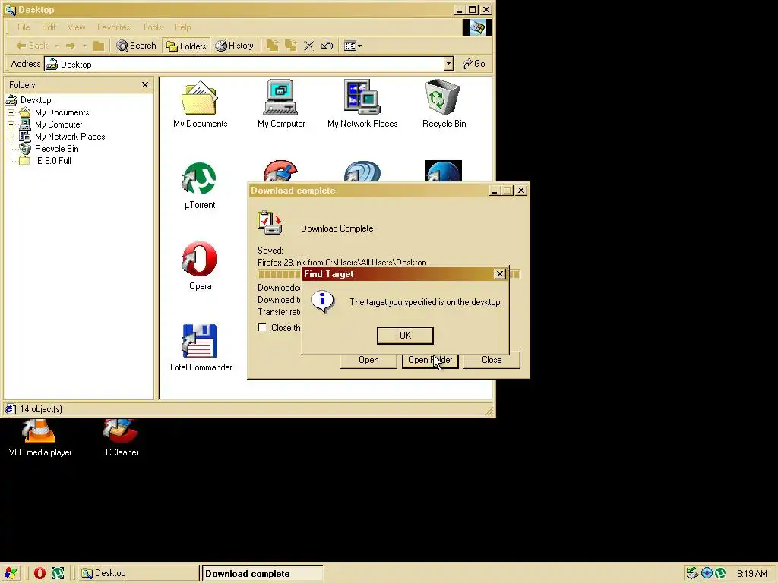Select the My Computer icon in the file pane
This screenshot has width=778, height=583.
281,105
